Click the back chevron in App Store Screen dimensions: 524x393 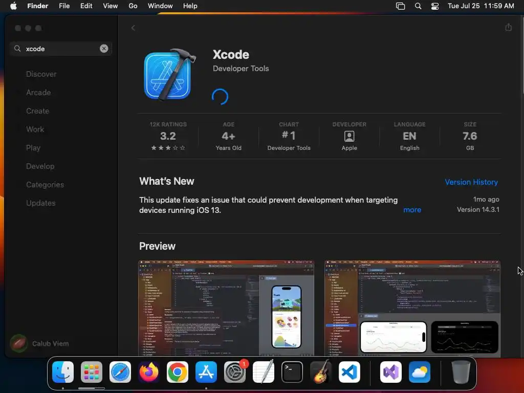click(x=133, y=28)
